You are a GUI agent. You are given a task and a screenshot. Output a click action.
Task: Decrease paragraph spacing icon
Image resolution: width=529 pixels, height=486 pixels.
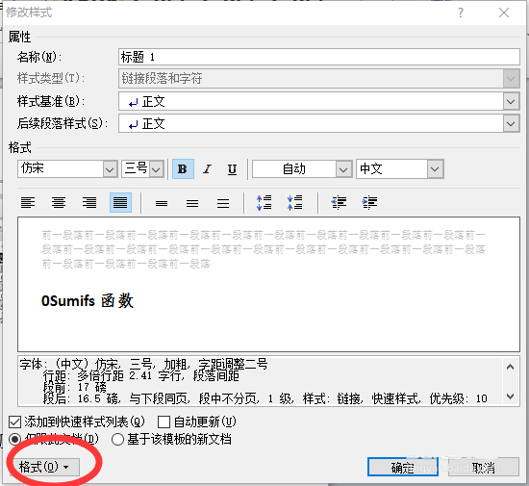coord(295,203)
